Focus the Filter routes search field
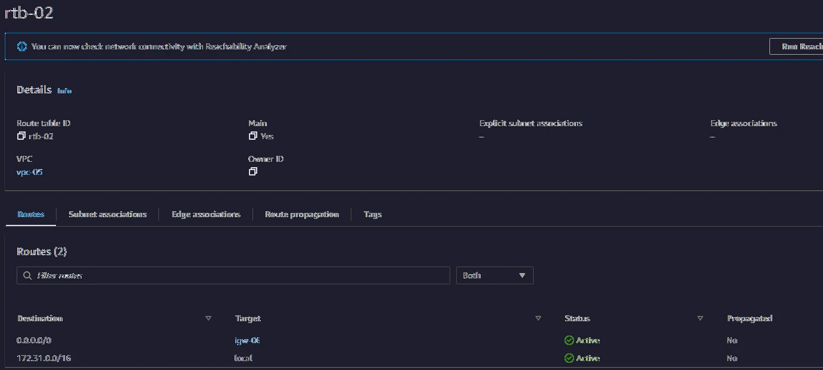 coord(233,275)
